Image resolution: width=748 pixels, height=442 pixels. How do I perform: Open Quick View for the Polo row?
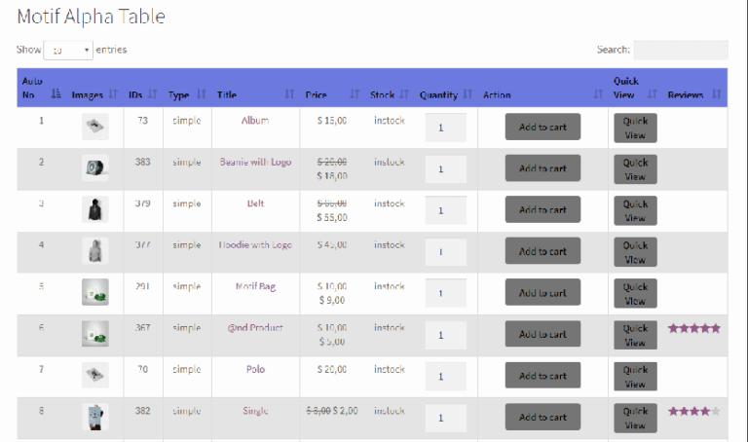pyautogui.click(x=635, y=377)
